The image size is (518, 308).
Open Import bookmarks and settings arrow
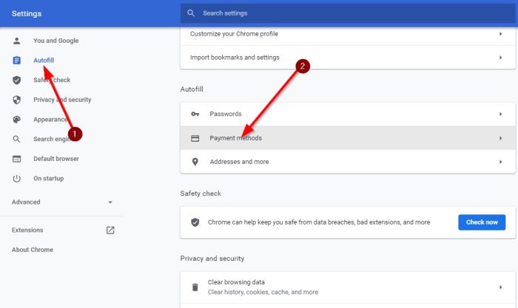pyautogui.click(x=500, y=58)
